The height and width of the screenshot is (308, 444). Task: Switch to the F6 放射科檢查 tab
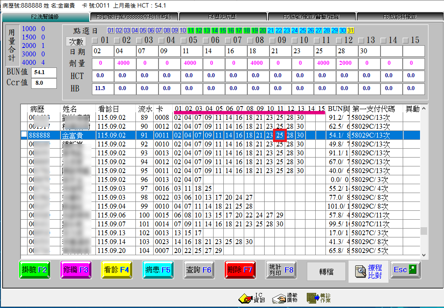400,17
